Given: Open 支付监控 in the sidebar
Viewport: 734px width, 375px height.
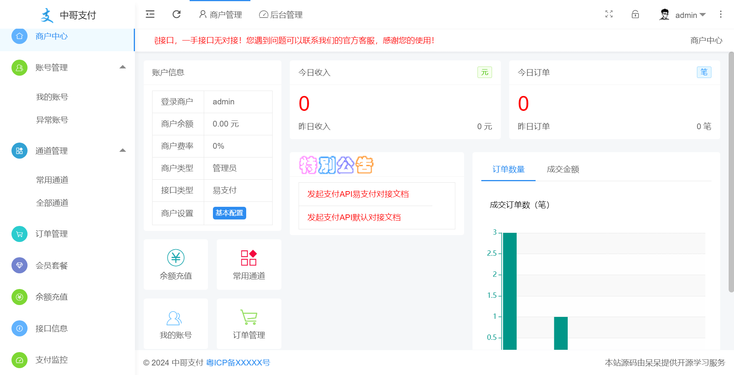Looking at the screenshot, I should click(52, 360).
